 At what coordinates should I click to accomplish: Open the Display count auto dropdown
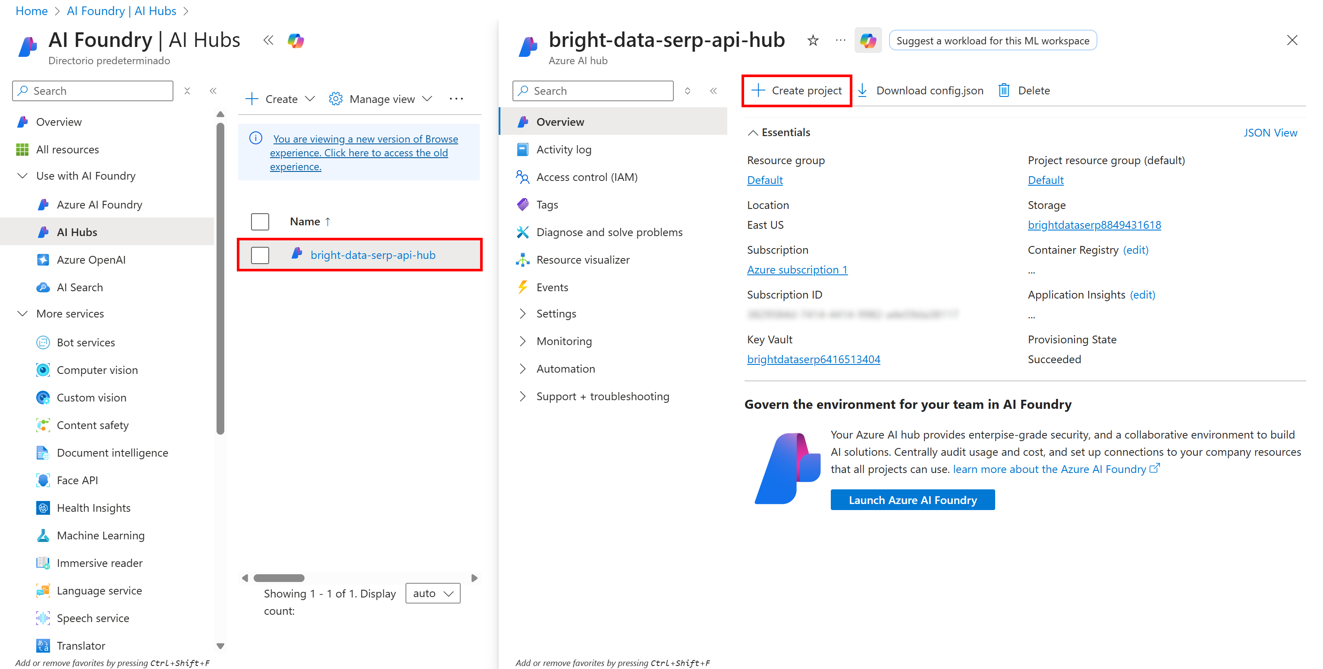click(x=432, y=593)
